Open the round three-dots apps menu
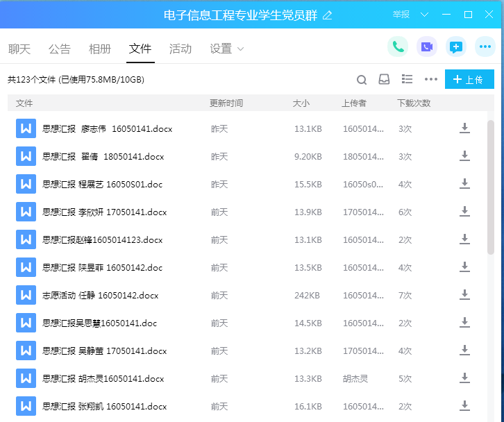The image size is (504, 422). click(x=485, y=47)
